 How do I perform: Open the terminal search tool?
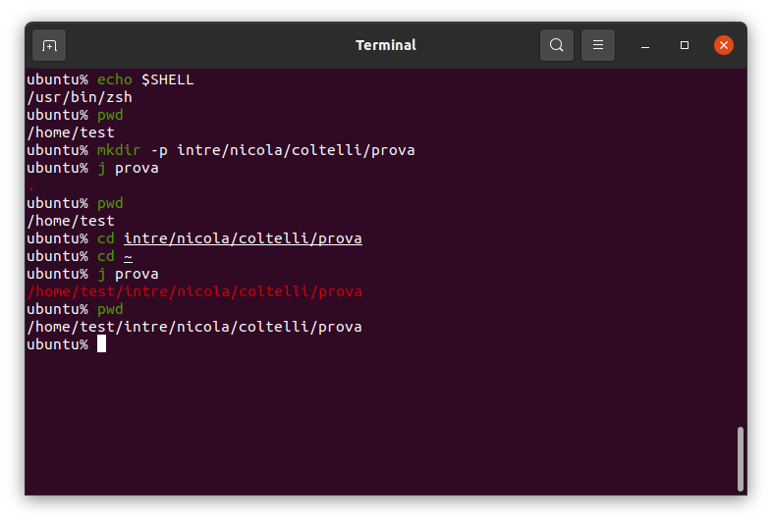pyautogui.click(x=556, y=45)
